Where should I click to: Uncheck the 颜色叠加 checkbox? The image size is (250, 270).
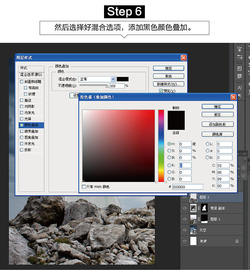click(22, 125)
